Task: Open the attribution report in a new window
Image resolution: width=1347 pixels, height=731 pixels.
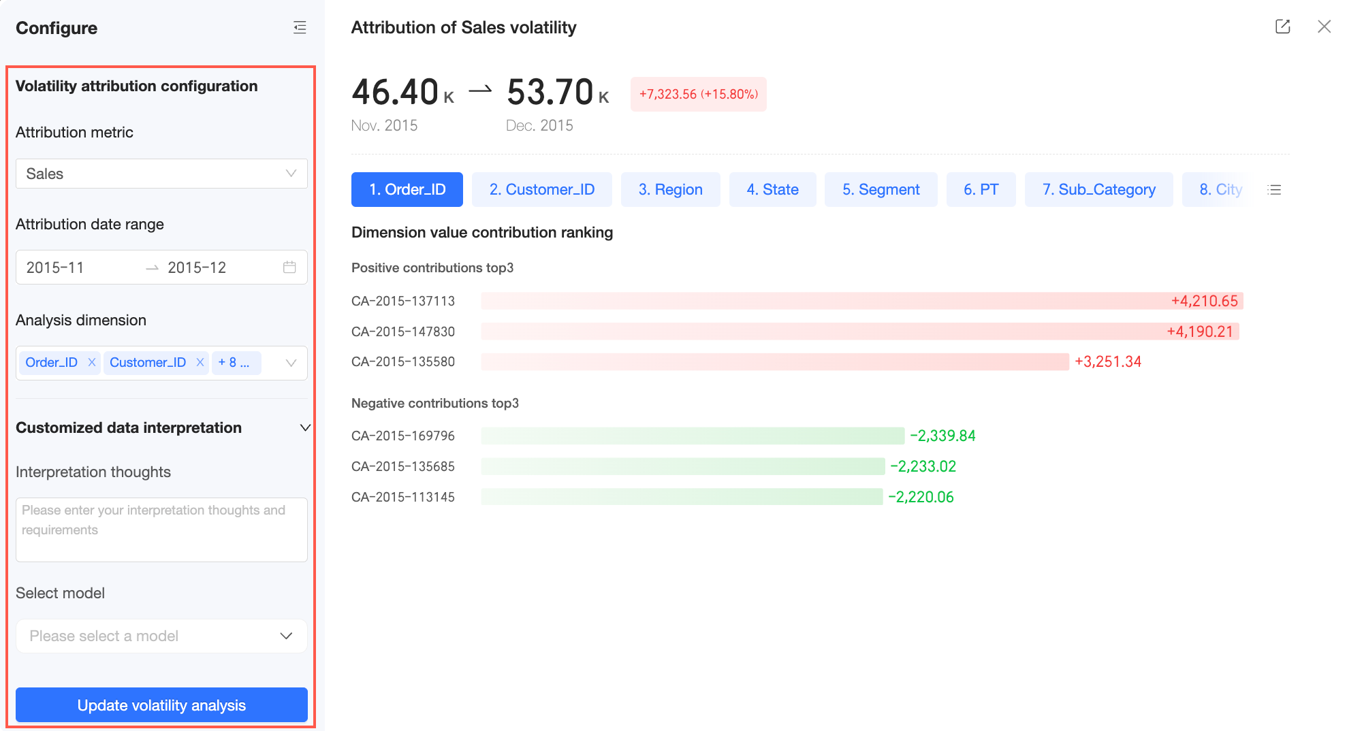Action: (x=1282, y=27)
